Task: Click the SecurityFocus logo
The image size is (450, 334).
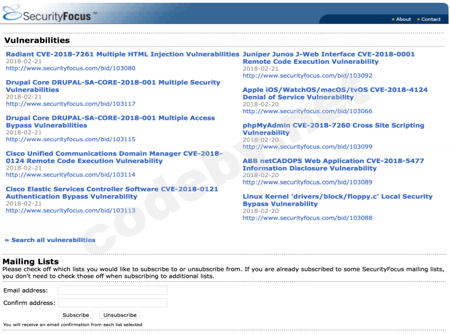Action: (x=49, y=13)
